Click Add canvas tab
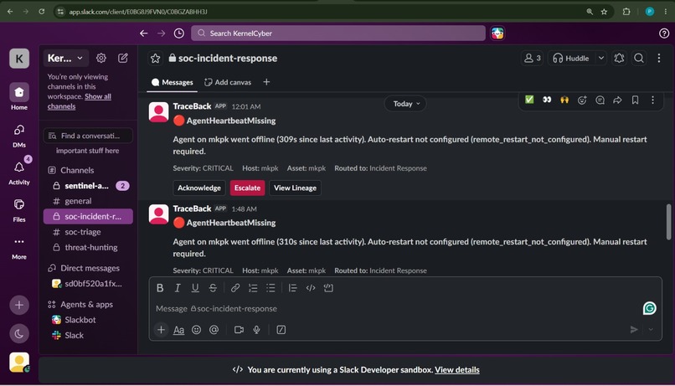 (x=228, y=82)
